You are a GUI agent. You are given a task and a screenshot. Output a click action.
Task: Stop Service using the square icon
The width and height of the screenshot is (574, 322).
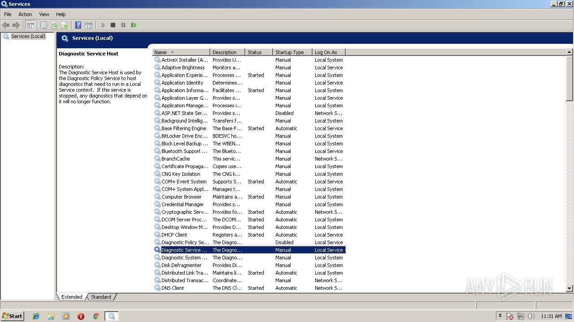coord(113,25)
